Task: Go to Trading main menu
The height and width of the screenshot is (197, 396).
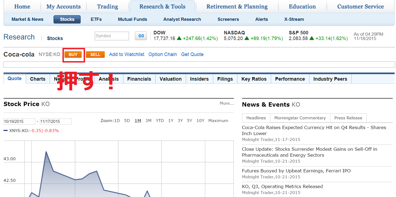Action: pos(108,7)
